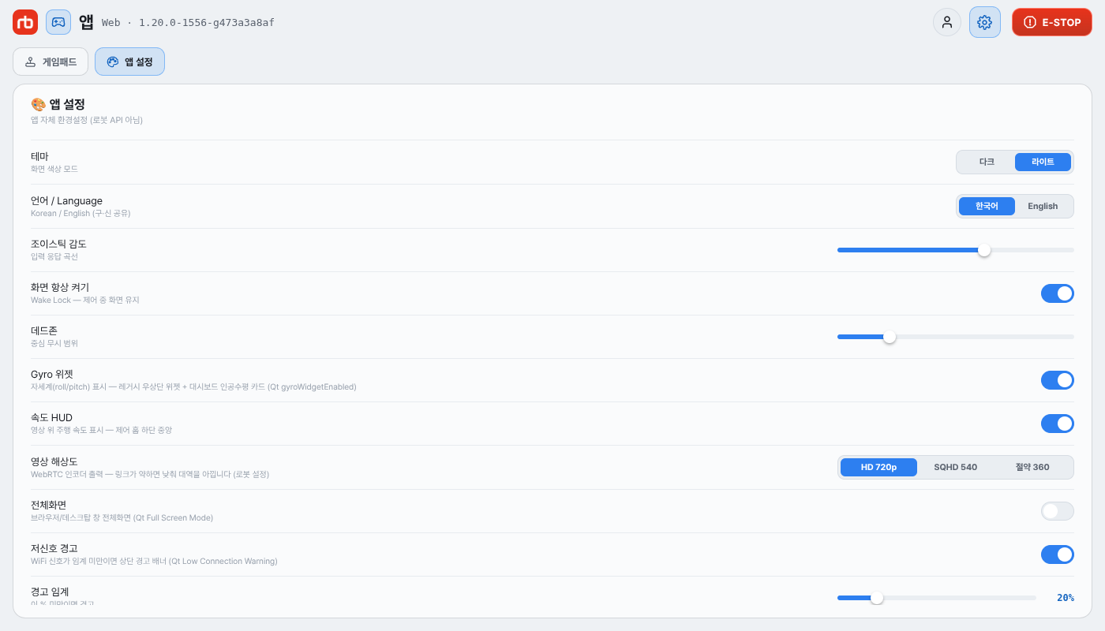
Task: Click the settings gear icon
Action: (984, 22)
